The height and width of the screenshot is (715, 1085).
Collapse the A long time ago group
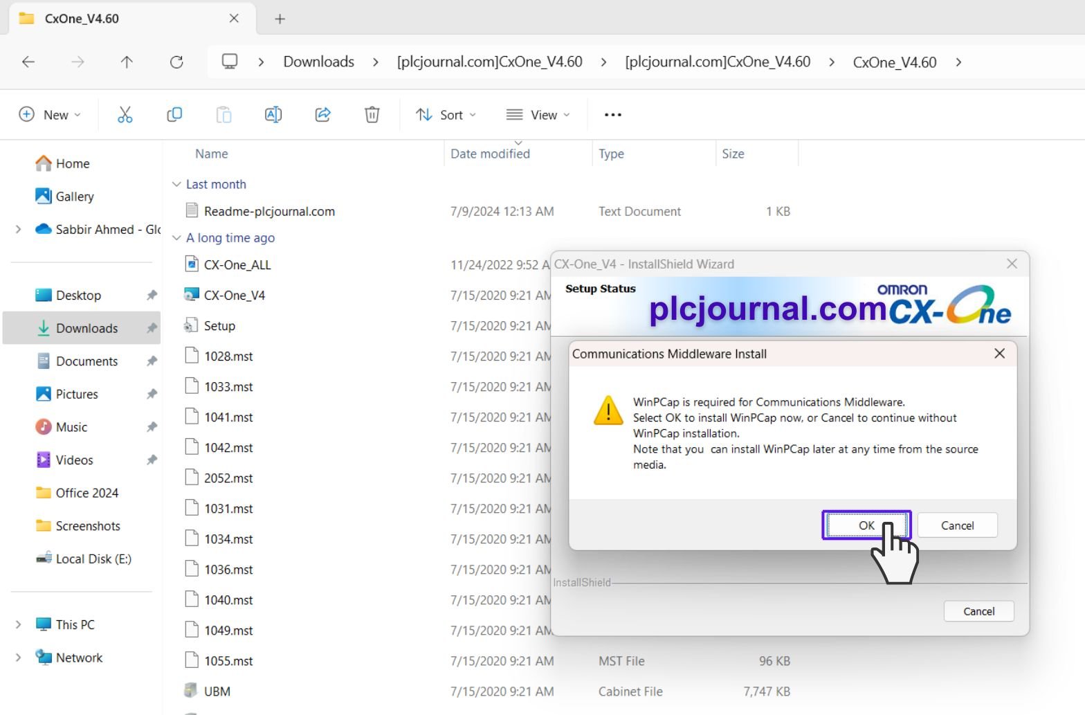pos(176,237)
